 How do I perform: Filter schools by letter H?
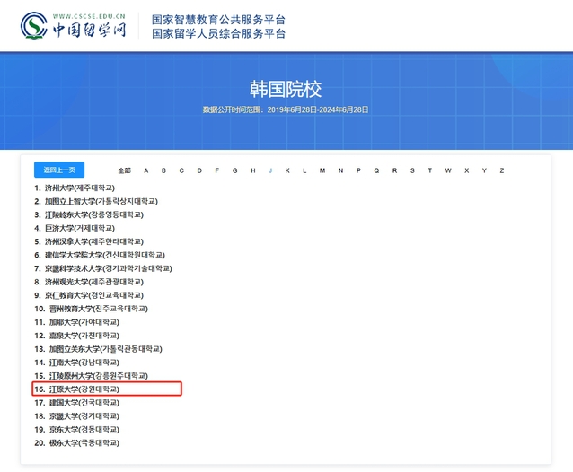[x=253, y=170]
